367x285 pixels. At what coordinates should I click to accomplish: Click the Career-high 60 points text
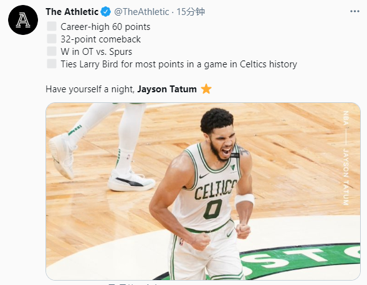[105, 27]
